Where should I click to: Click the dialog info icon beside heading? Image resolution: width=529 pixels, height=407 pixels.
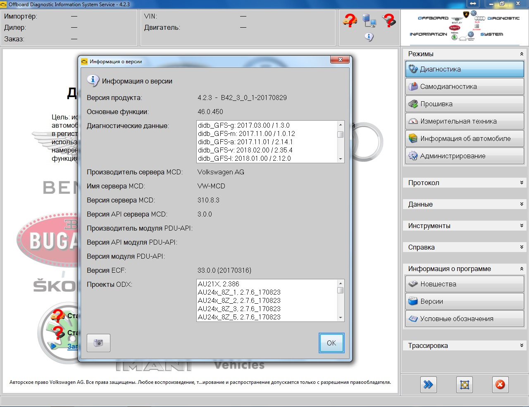[x=93, y=81]
